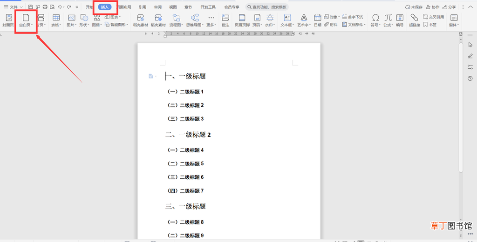
Task: Click the 文本框 text box icon
Action: coord(287,18)
